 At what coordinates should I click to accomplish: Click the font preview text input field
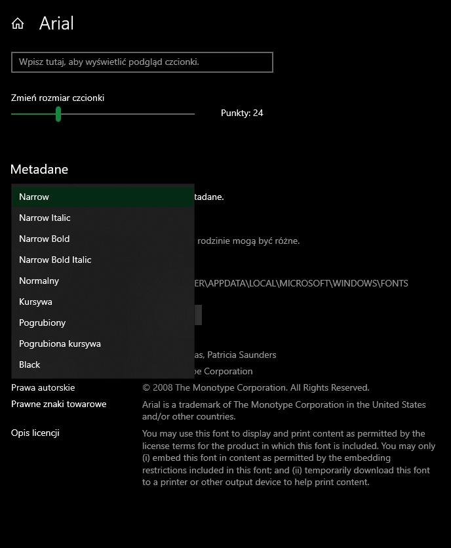(x=142, y=62)
